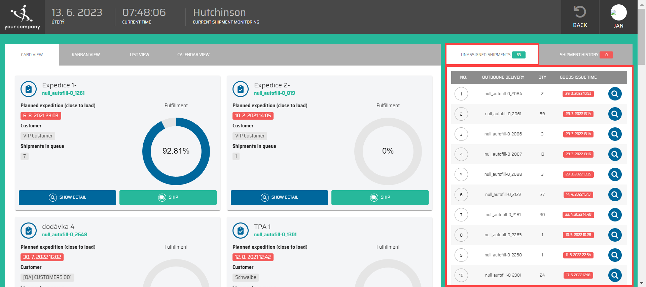View details of shipment null_autofill-0_2061
Image resolution: width=646 pixels, height=287 pixels.
coord(614,114)
